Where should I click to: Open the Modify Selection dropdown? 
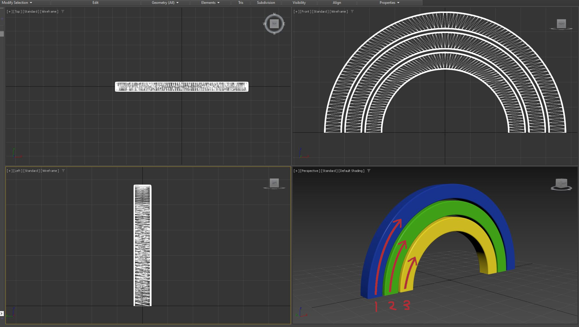17,3
